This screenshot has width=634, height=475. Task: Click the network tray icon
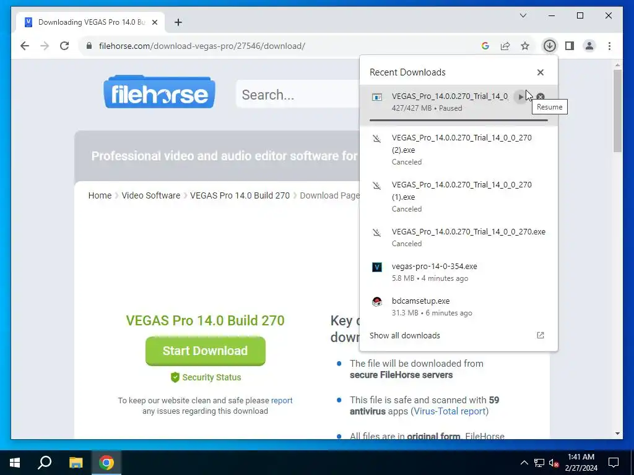(x=539, y=463)
